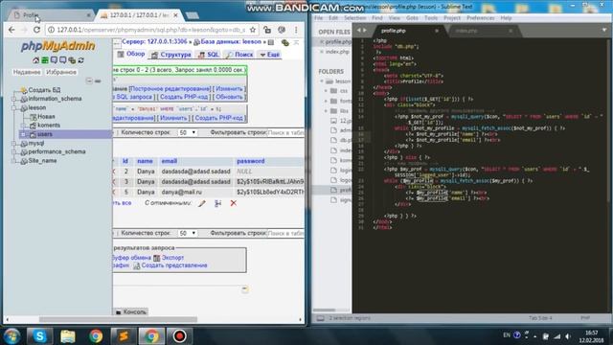Open Sublime Text Preferences menu
This screenshot has height=345, width=613.
click(481, 18)
